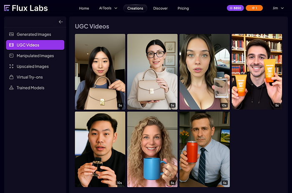The width and height of the screenshot is (292, 193).
Task: Expand the AI Tools dropdown
Action: 108,8
